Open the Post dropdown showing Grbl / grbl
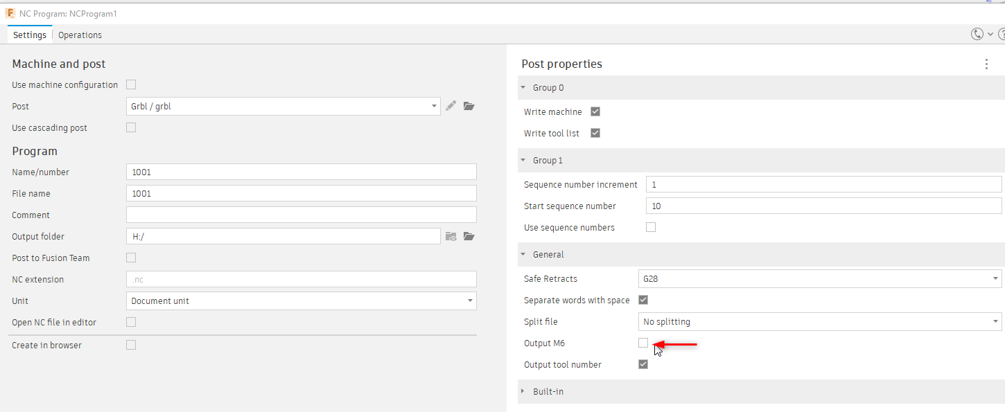1005x412 pixels. [x=283, y=107]
